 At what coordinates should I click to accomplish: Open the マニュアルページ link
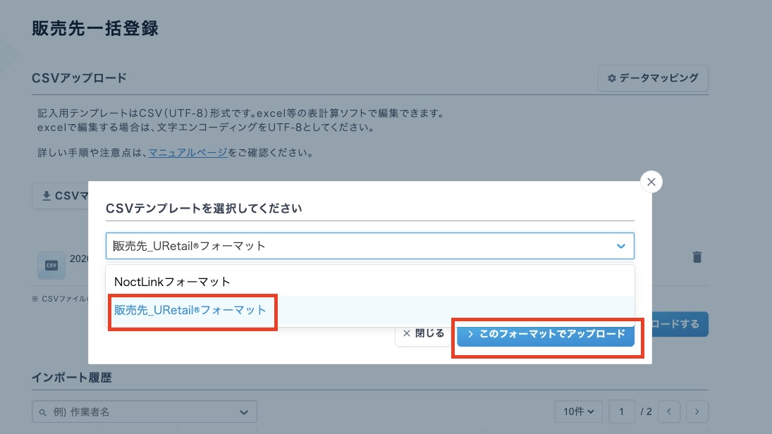point(188,152)
